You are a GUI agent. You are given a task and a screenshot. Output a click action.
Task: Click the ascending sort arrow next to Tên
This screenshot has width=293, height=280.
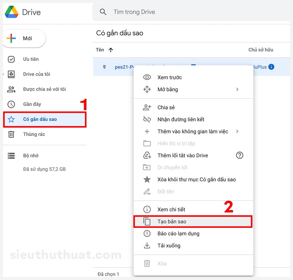tap(111, 50)
